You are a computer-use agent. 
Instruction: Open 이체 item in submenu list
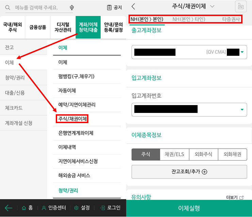87,62
